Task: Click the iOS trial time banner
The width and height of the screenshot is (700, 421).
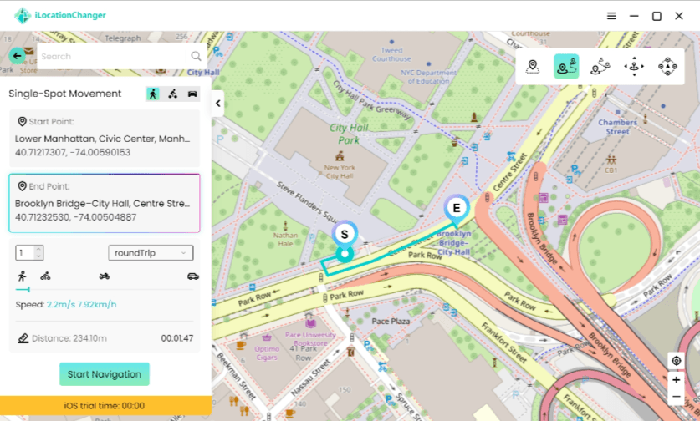Action: [105, 406]
